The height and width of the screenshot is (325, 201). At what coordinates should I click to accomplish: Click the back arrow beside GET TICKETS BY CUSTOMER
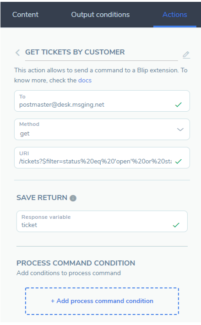coord(17,53)
